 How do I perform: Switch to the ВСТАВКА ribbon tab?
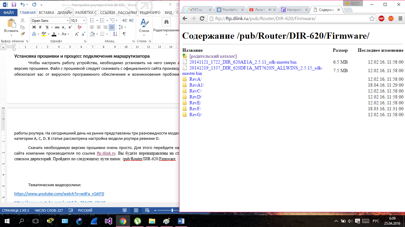coord(47,13)
